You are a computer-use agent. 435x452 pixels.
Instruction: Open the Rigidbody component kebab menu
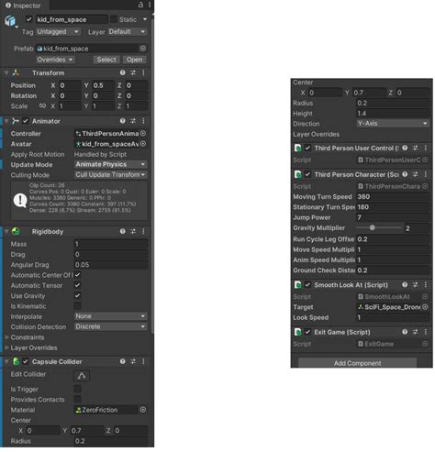pyautogui.click(x=143, y=231)
